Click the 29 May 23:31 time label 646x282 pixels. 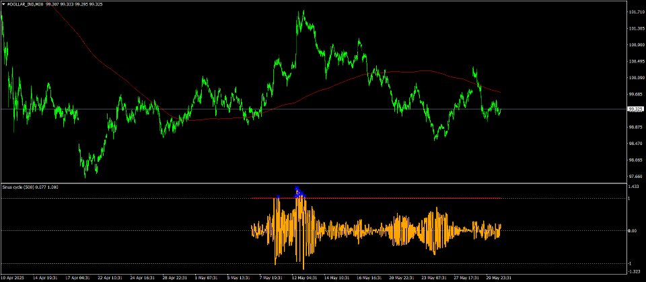tap(498, 278)
